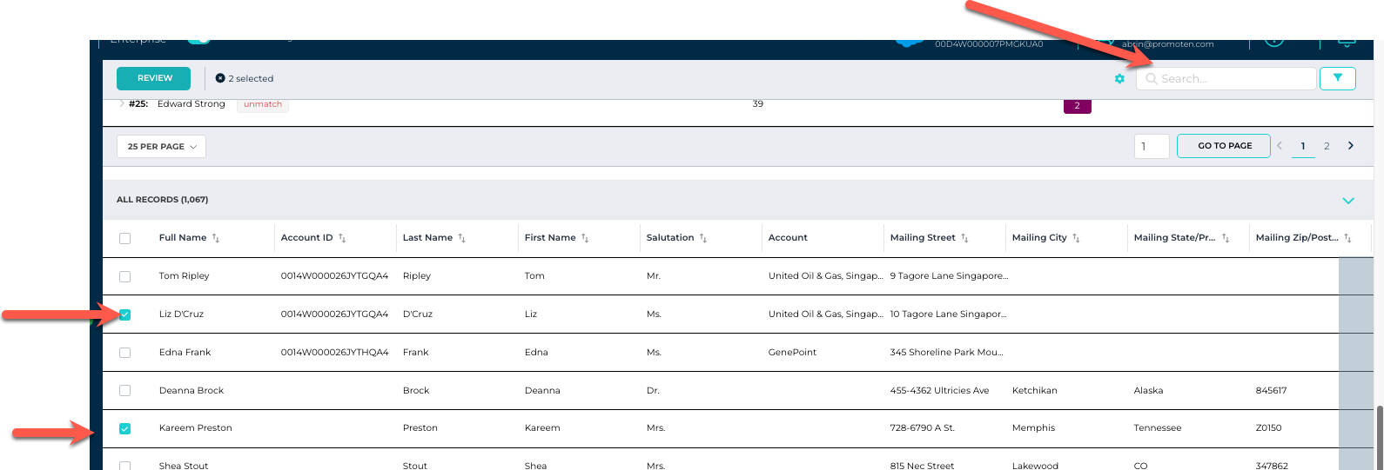The image size is (1384, 470).
Task: Sort by Last Name using sort arrows
Action: click(462, 238)
